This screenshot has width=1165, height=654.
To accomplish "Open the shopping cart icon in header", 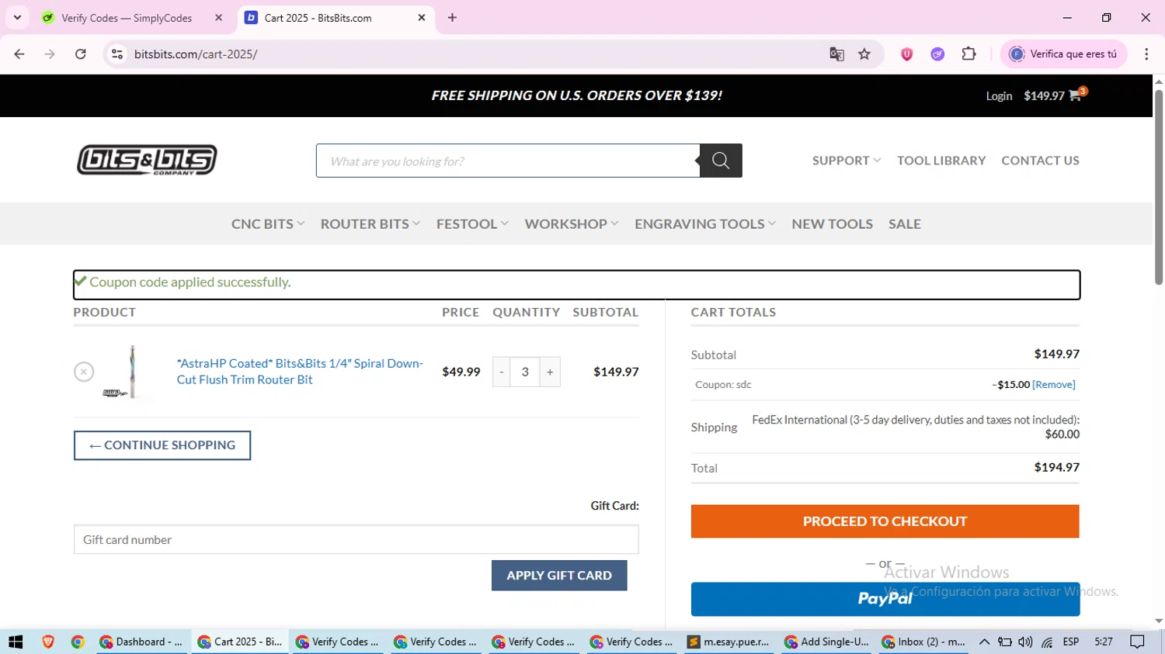I will [1077, 95].
